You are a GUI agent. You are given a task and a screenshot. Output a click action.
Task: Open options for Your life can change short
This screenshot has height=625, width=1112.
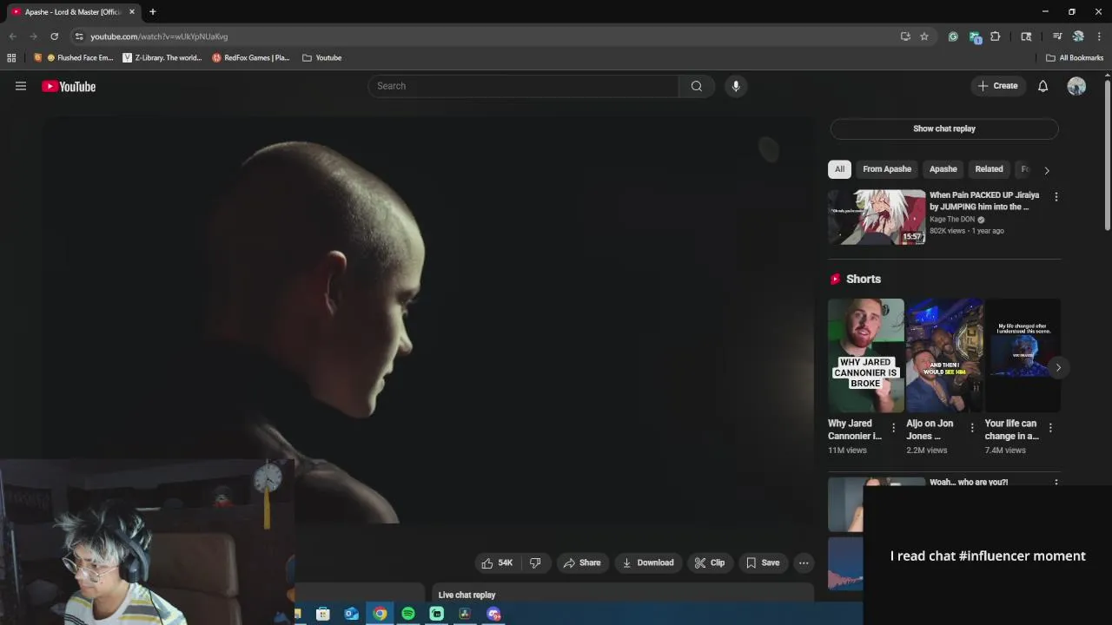pos(1050,428)
